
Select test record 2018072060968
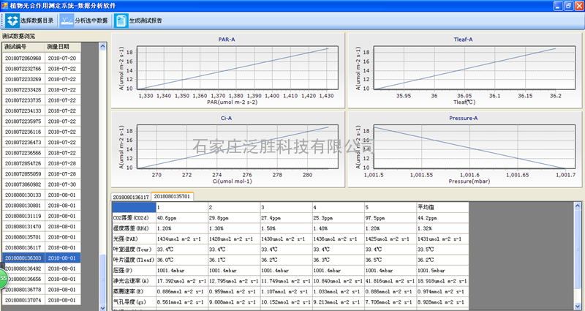tap(42, 59)
